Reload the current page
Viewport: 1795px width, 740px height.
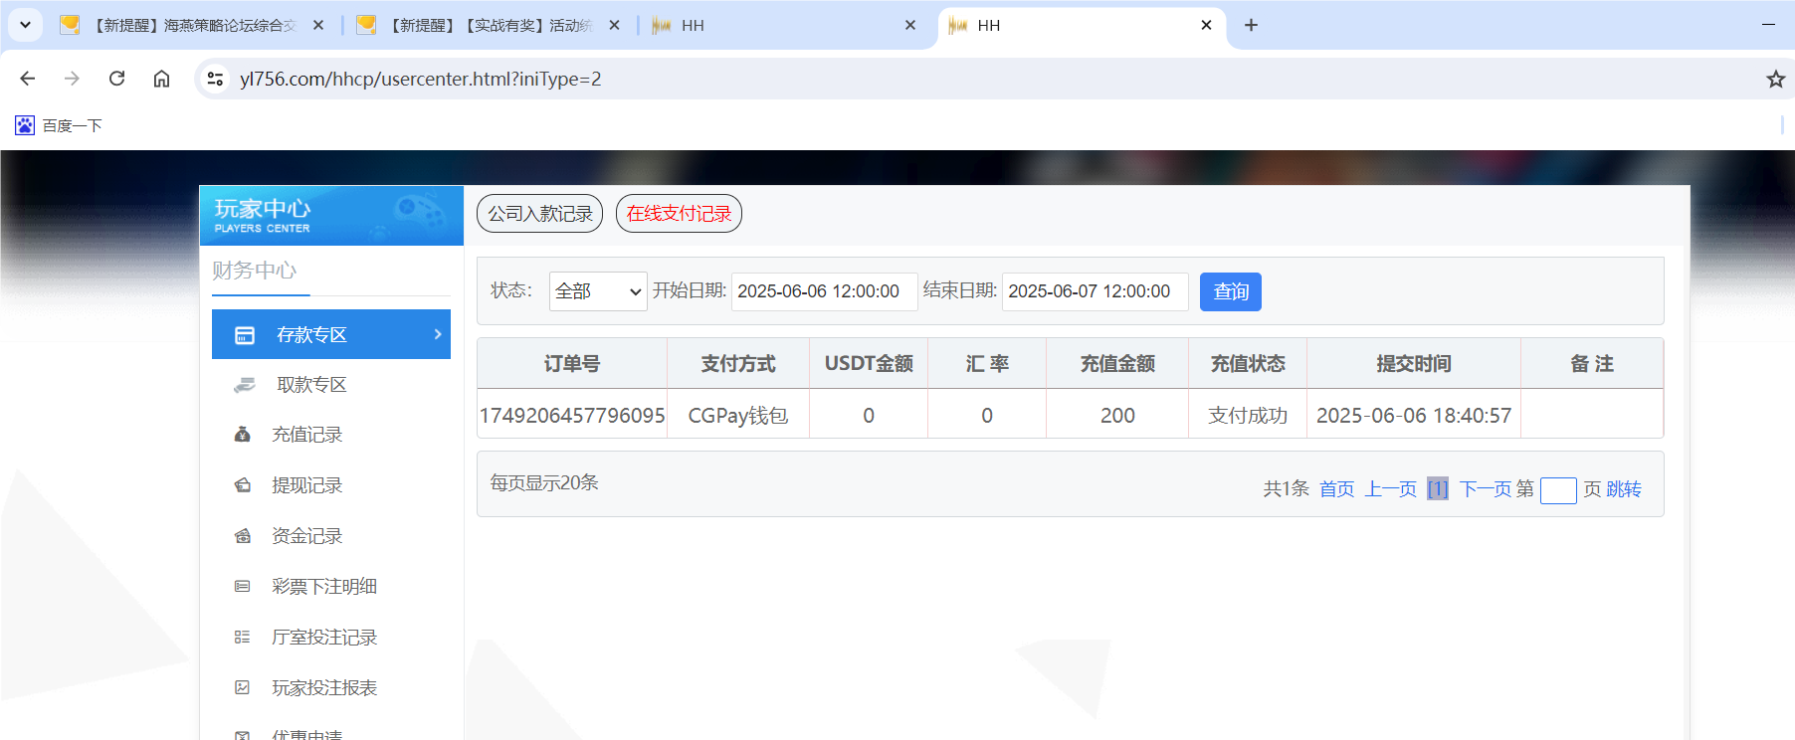pos(116,79)
